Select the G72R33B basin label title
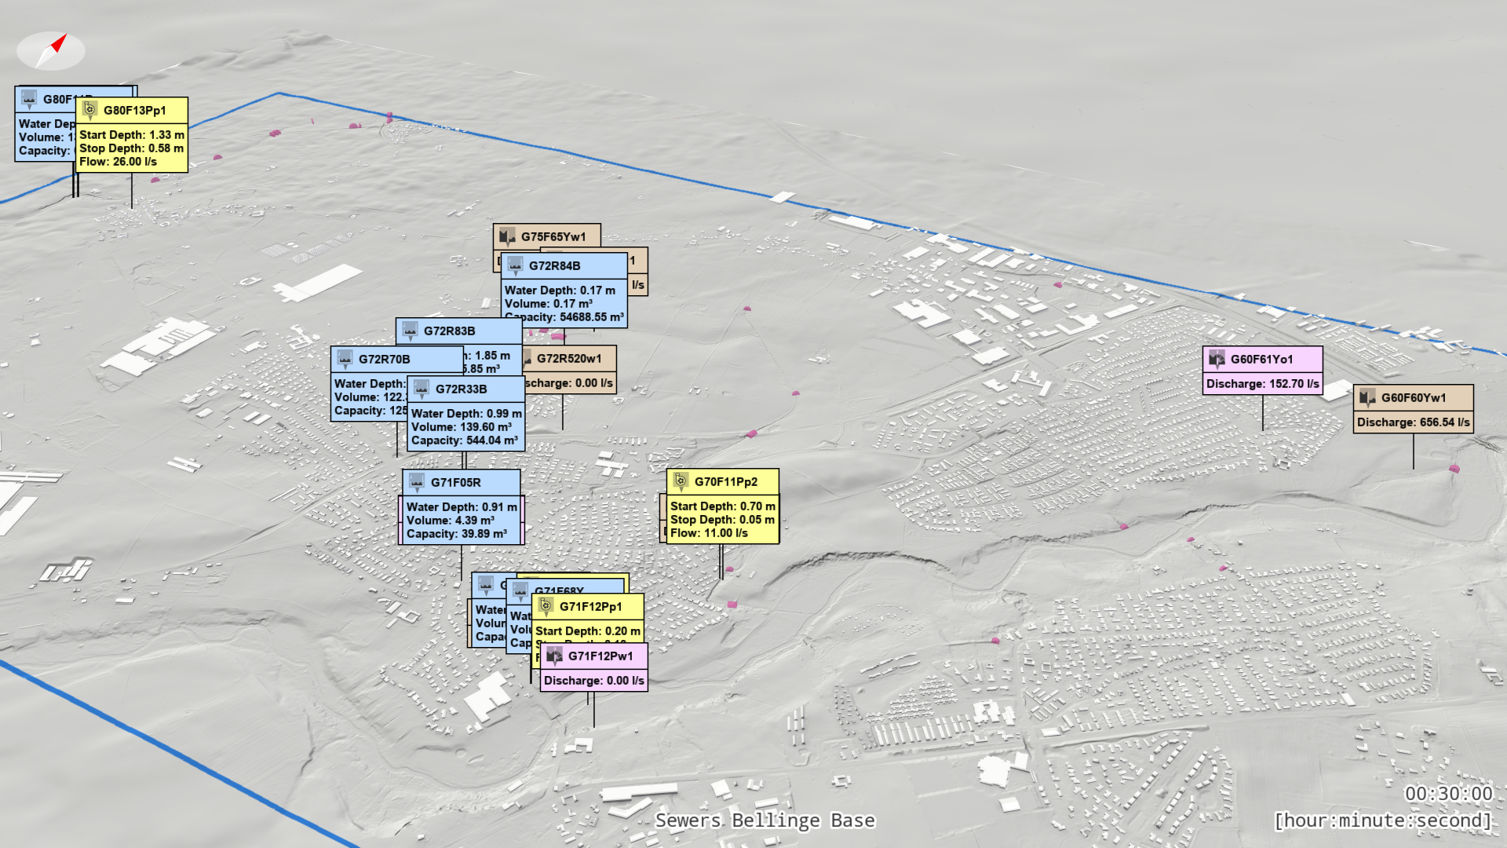This screenshot has height=848, width=1507. pos(461,389)
